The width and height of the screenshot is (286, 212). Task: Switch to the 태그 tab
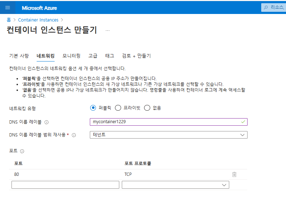pyautogui.click(x=110, y=56)
